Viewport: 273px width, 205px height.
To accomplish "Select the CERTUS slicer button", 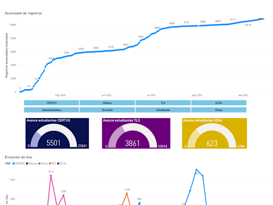I will (x=52, y=103).
